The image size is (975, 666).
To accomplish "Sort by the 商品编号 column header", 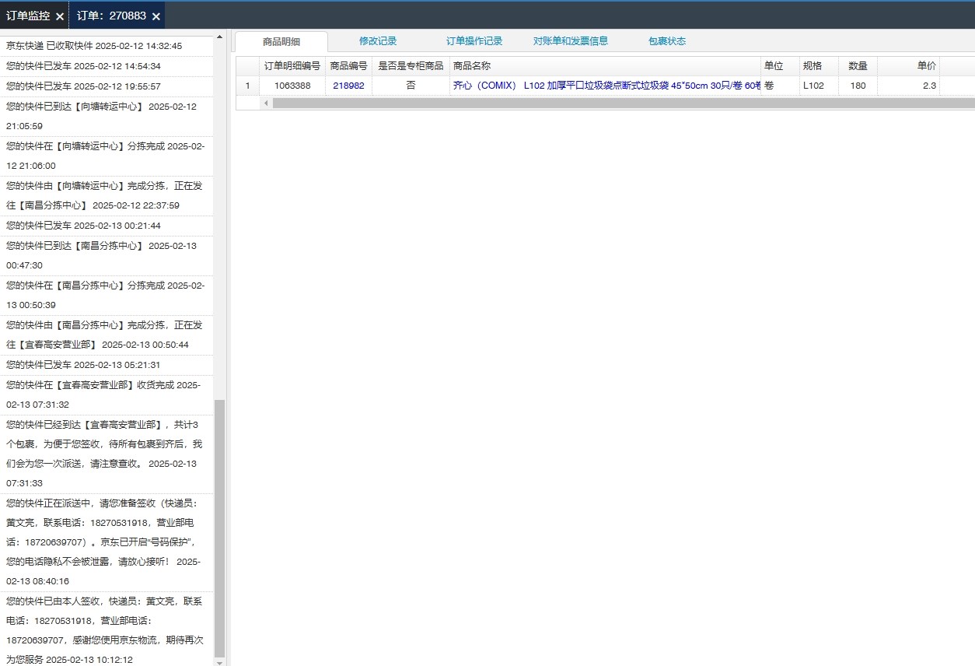I will [348, 66].
